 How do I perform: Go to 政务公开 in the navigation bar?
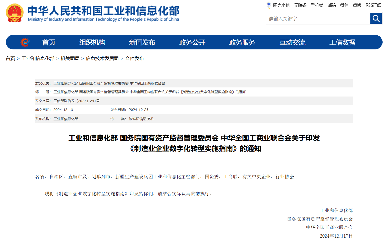pyautogui.click(x=192, y=42)
